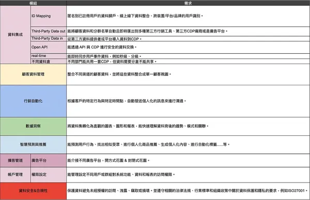Select requirement 能預測用戶行為、找出相似受眾
This screenshot has height=200, width=310.
click(148, 145)
